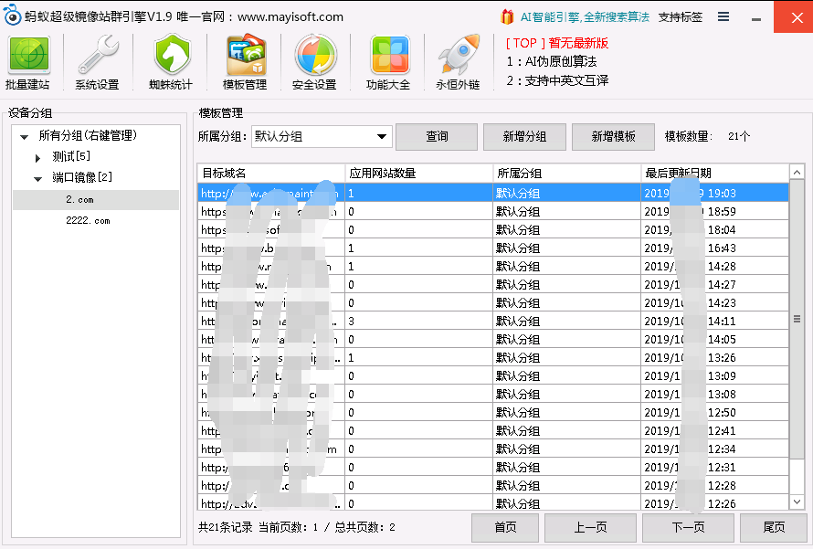Open 安全设置 icon
This screenshot has width=813, height=549.
coord(315,62)
